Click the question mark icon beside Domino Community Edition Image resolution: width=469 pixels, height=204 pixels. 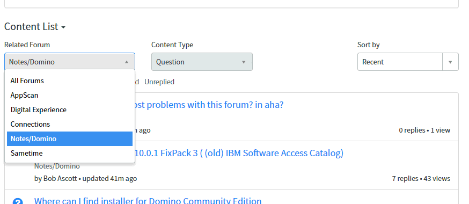tap(18, 201)
